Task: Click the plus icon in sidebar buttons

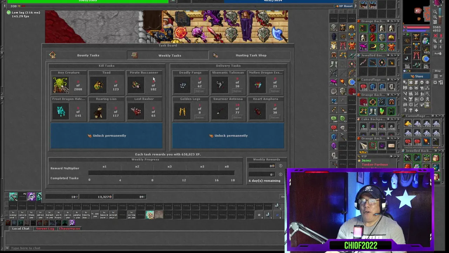Action: pos(416,110)
